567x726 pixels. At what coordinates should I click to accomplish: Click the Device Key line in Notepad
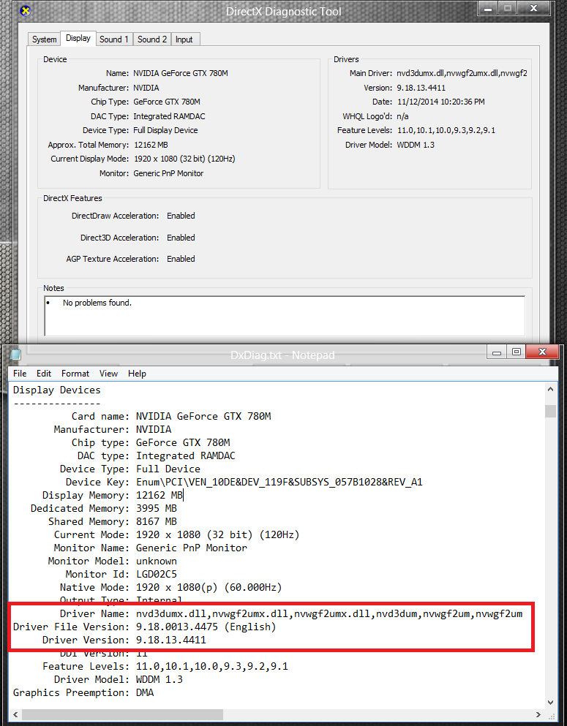pos(244,482)
